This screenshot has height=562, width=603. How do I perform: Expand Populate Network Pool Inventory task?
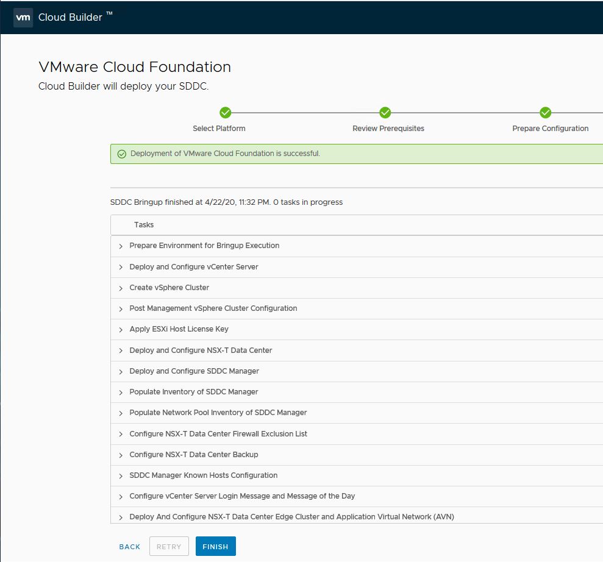[121, 413]
